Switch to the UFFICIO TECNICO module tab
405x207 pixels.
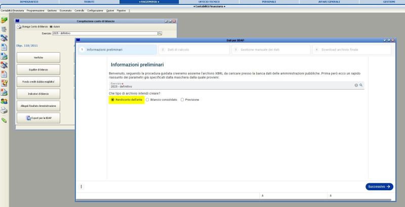pyautogui.click(x=209, y=2)
